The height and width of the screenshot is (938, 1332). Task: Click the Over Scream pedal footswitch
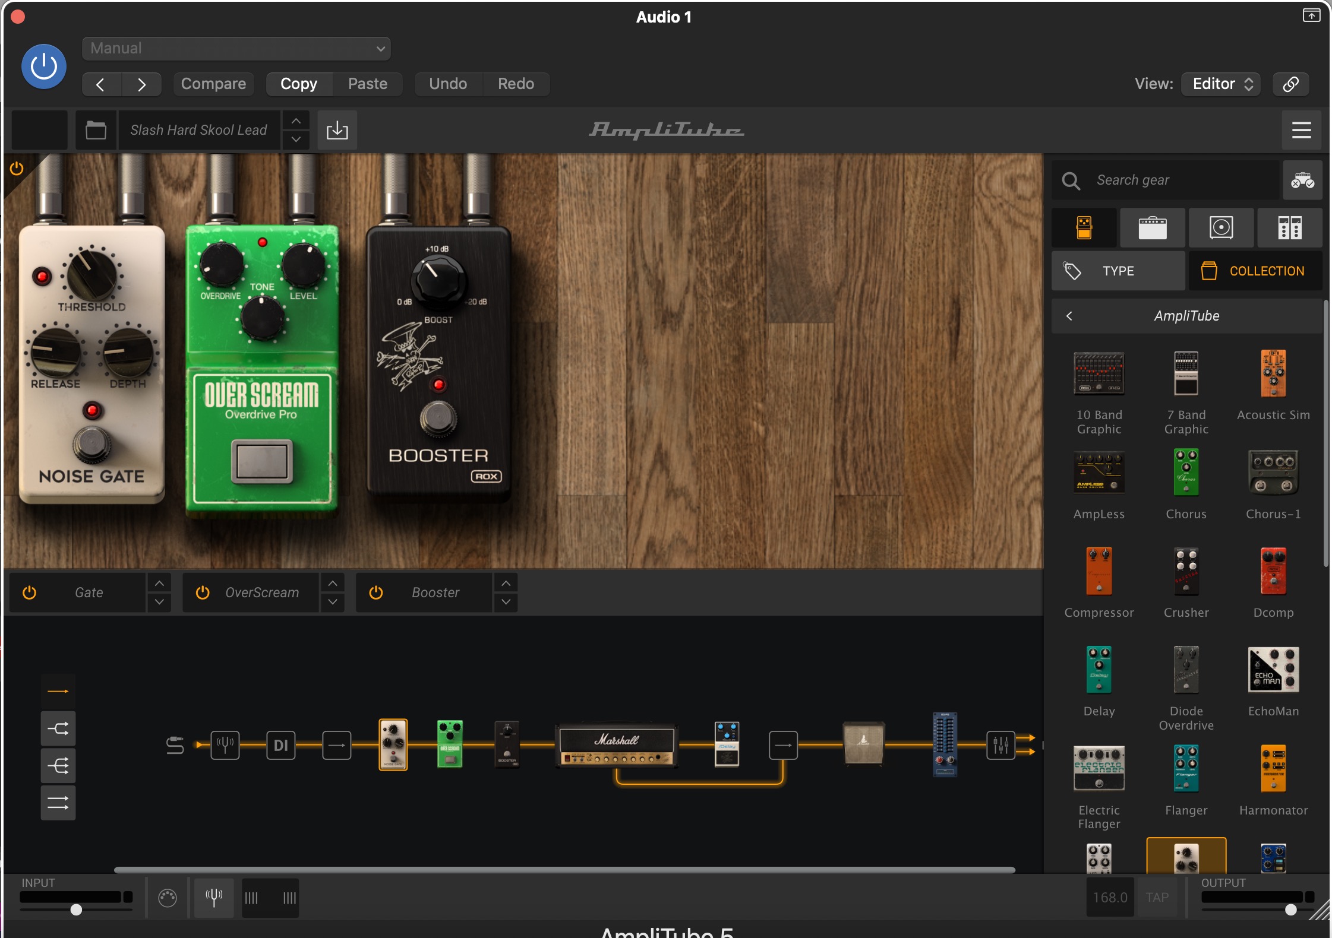point(262,461)
